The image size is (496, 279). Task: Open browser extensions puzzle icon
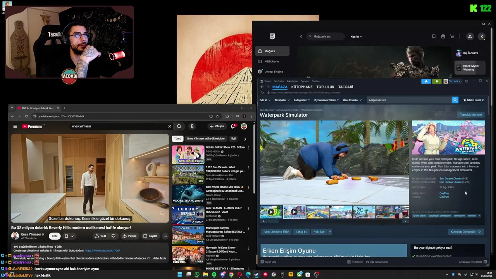click(x=227, y=116)
